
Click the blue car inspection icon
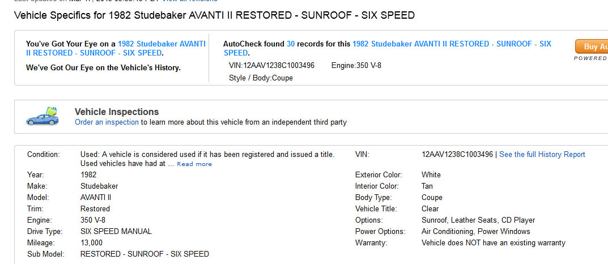pyautogui.click(x=42, y=116)
